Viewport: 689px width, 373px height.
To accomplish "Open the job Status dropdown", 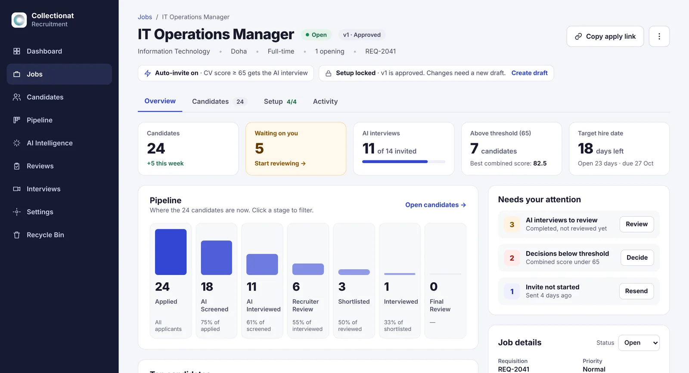I will 639,343.
